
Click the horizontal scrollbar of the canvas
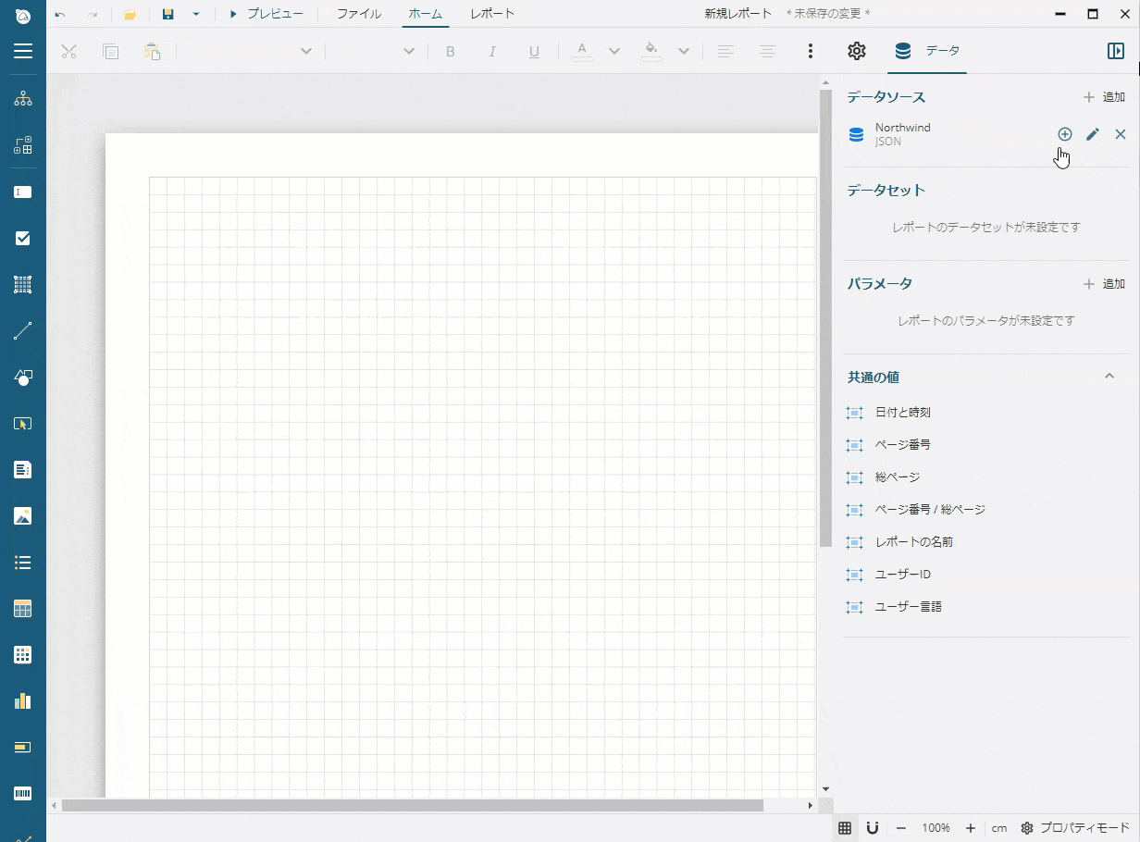412,805
